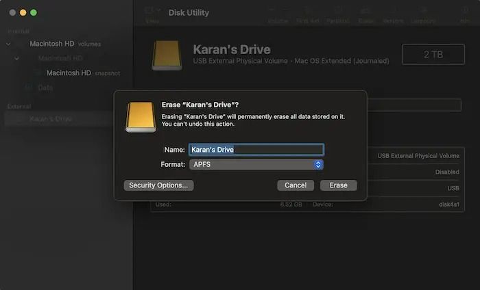Click the Unmount toolbar item
The height and width of the screenshot is (290, 480).
pyautogui.click(x=423, y=15)
